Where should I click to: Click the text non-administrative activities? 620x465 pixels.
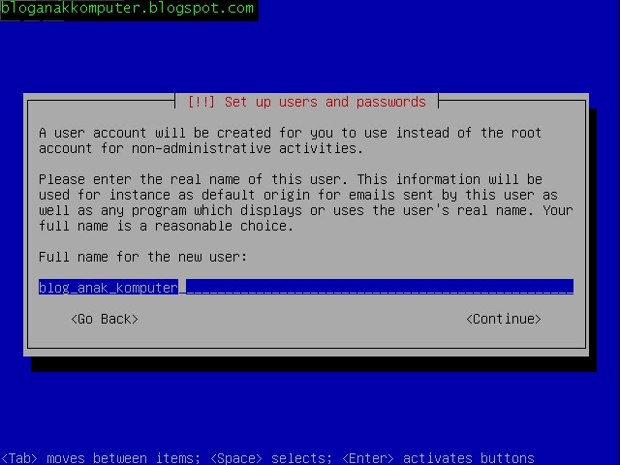click(x=247, y=148)
